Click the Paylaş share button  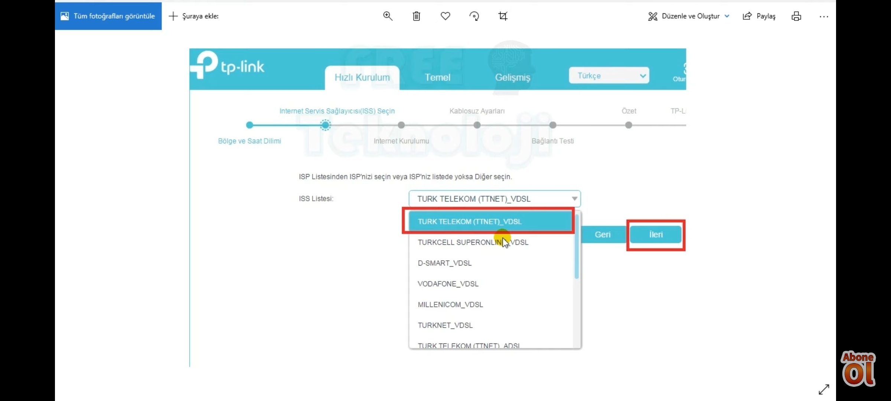[x=759, y=16]
